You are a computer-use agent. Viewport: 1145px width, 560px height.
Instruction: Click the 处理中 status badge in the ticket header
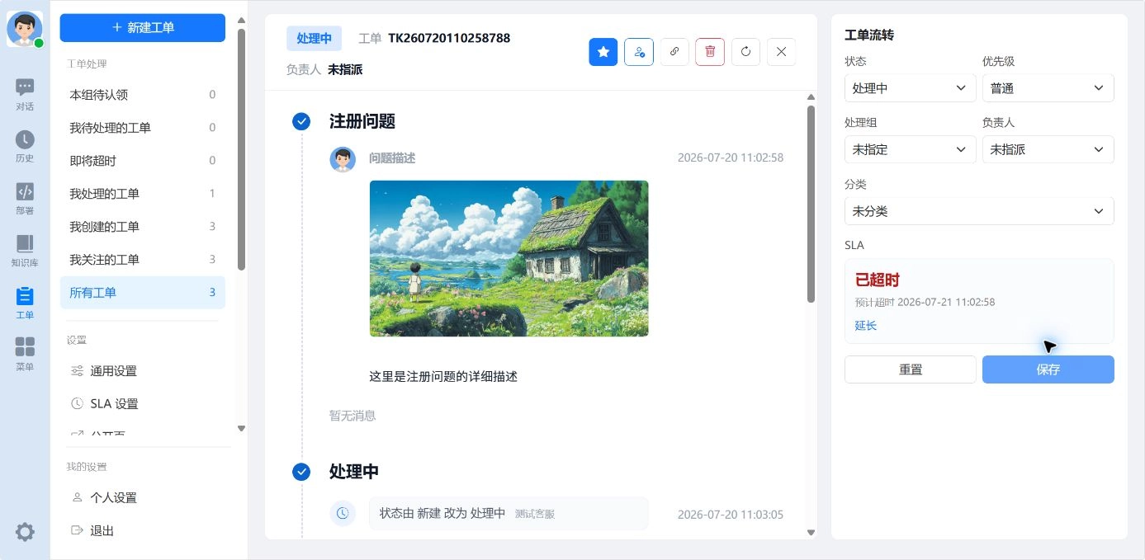314,39
